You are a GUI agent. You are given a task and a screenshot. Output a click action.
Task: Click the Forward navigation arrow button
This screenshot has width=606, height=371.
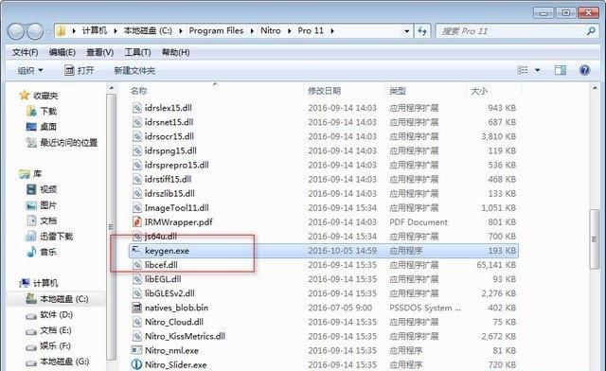click(35, 31)
